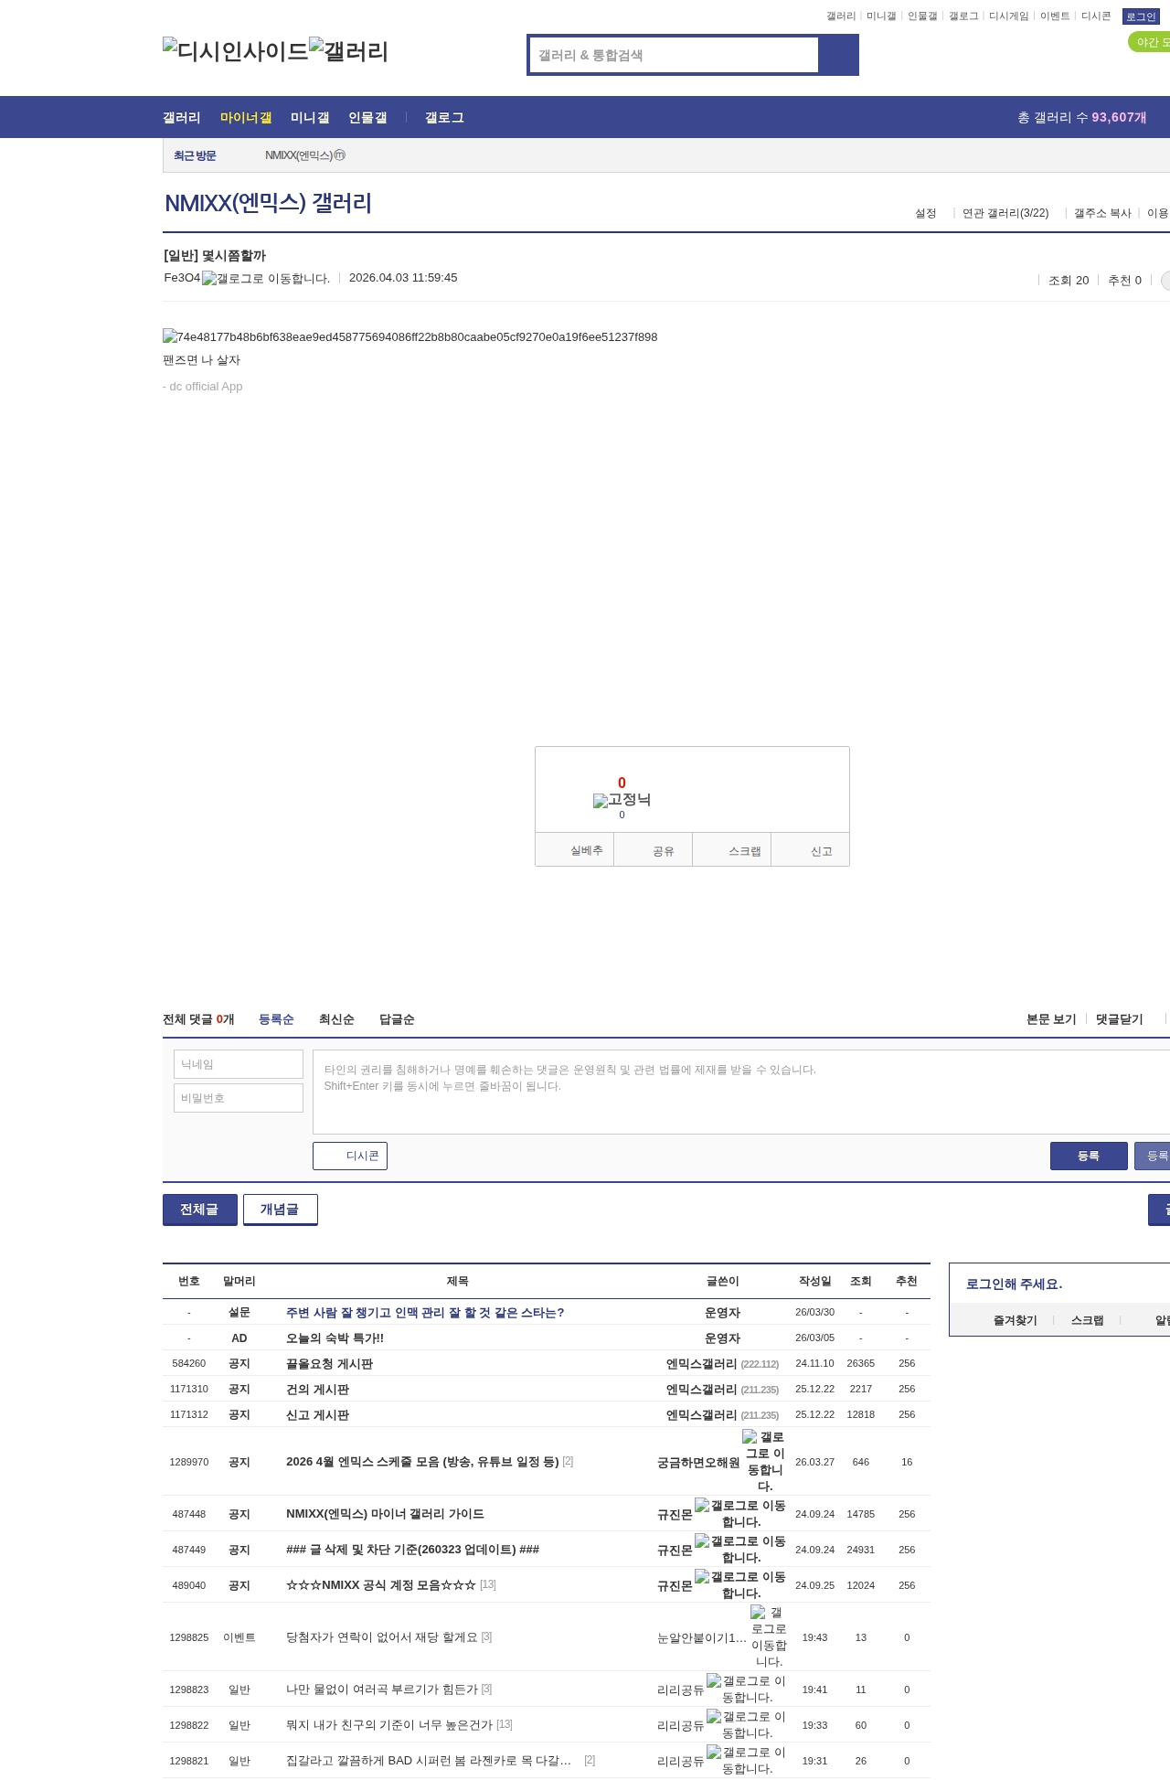The width and height of the screenshot is (1170, 1780).
Task: Open the 갤로그 icon in the 마이너 갤러리 가이드 row
Action: [740, 1513]
